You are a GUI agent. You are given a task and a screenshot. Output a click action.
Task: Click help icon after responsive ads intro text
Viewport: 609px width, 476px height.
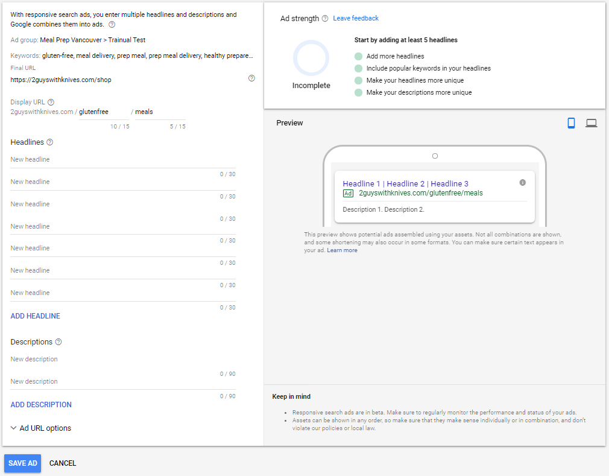tap(112, 25)
